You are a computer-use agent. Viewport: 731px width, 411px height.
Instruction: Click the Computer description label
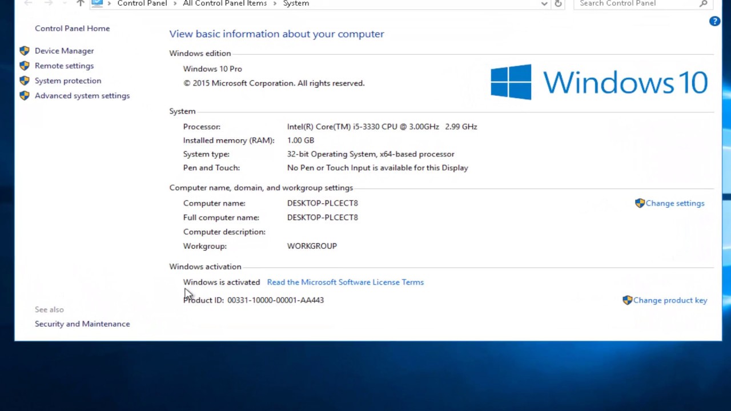click(224, 231)
